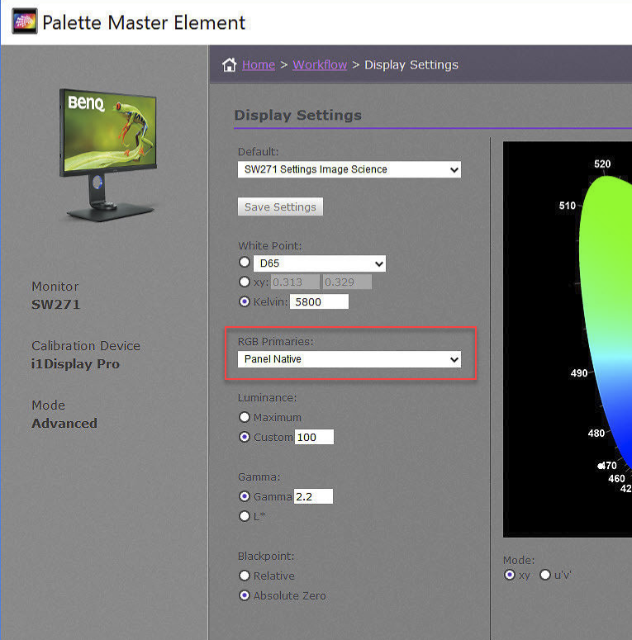Open the Home breadcrumb link

pyautogui.click(x=259, y=64)
